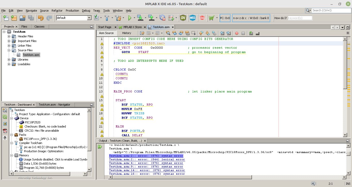Screen dimensions: 352x187
Task: Expand the Libraries folder in Projects tree
Action: click(x=9, y=59)
